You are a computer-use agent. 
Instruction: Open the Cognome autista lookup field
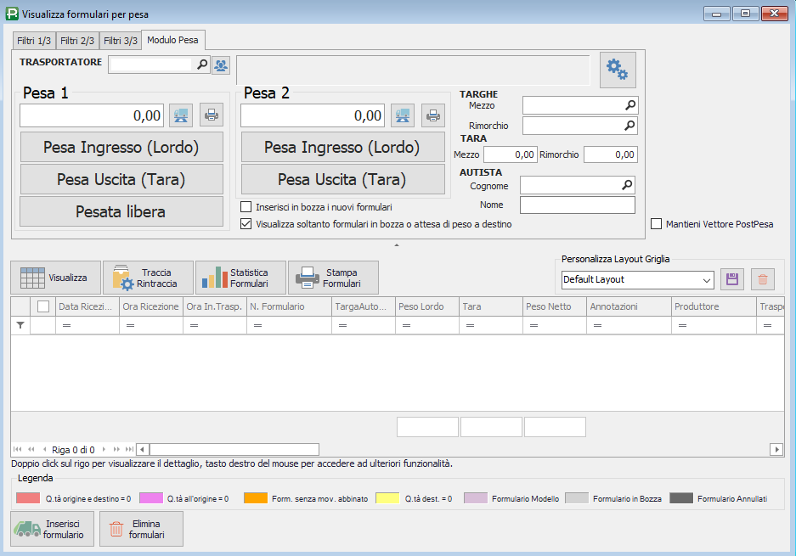coord(627,185)
